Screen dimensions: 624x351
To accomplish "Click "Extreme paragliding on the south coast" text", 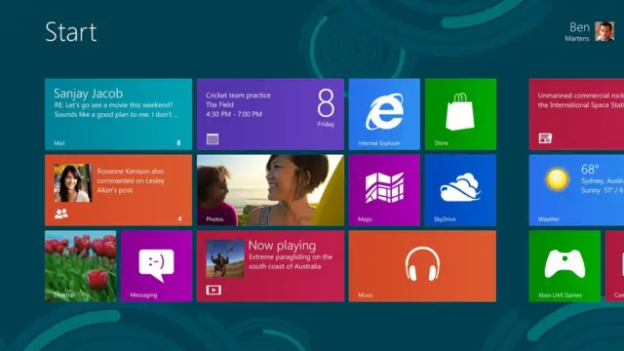I will (x=291, y=261).
